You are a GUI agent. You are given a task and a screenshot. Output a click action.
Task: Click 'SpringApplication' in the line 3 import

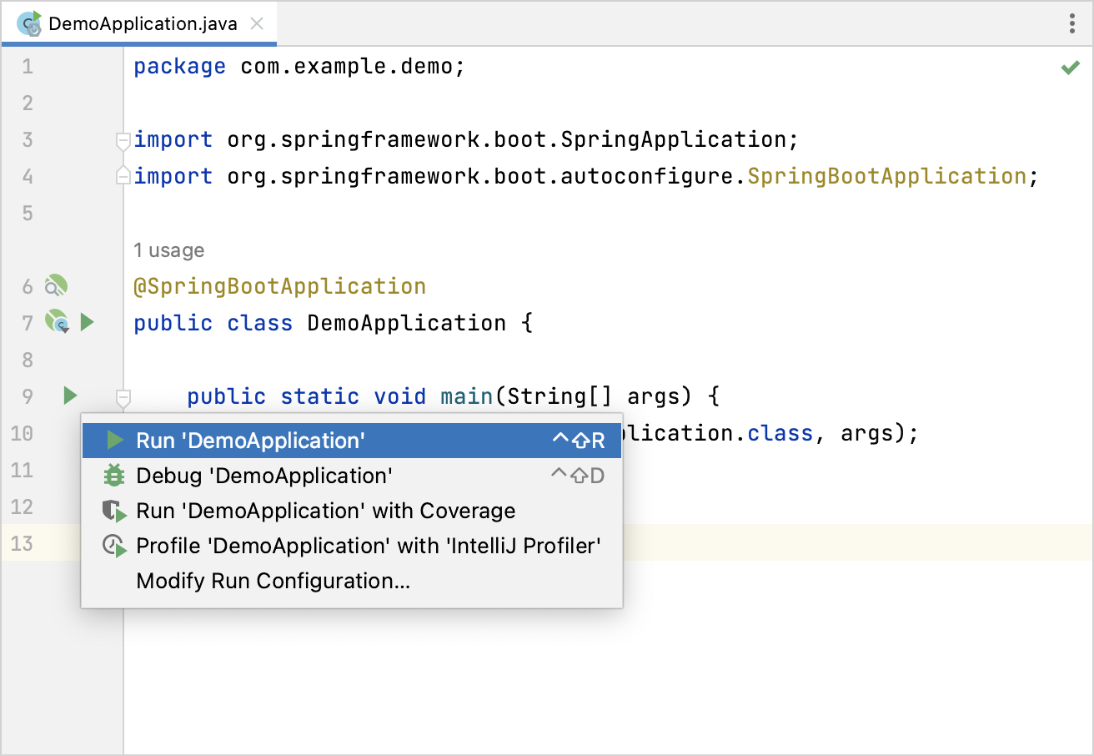click(674, 139)
